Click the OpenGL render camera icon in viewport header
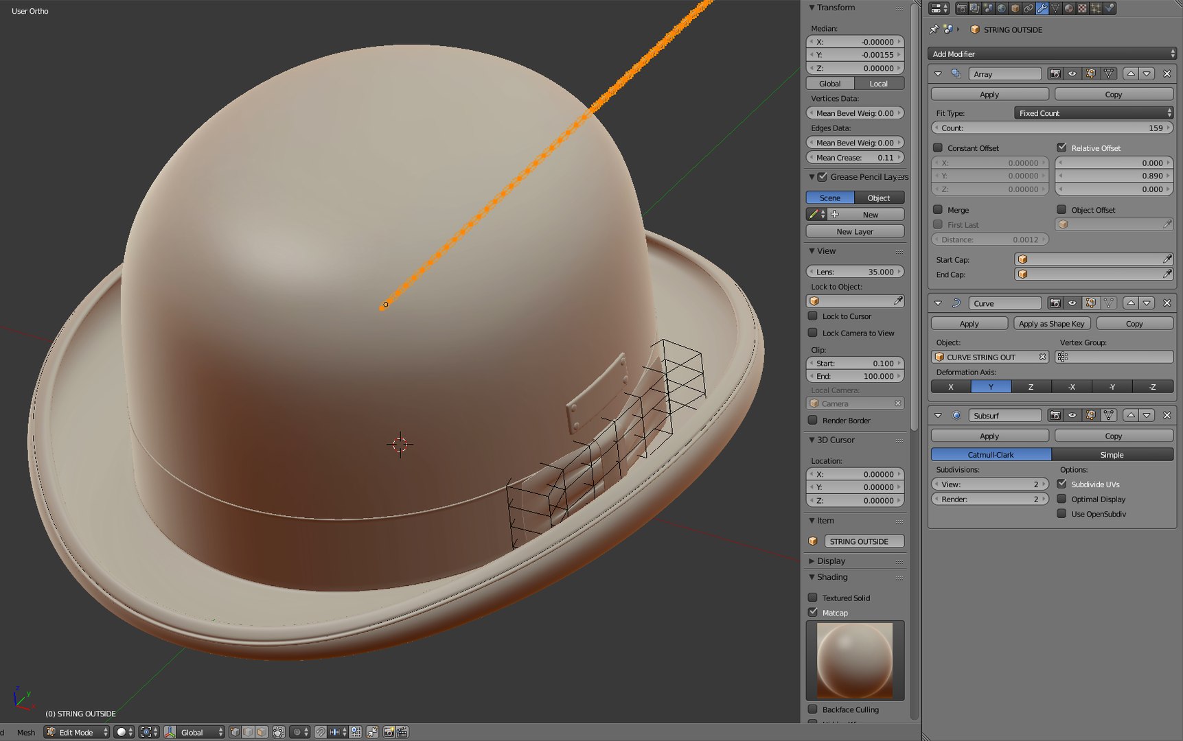This screenshot has width=1183, height=741. 389,732
